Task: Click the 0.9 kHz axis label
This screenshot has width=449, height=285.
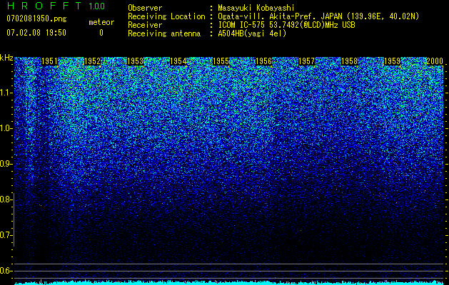Action: (5, 164)
